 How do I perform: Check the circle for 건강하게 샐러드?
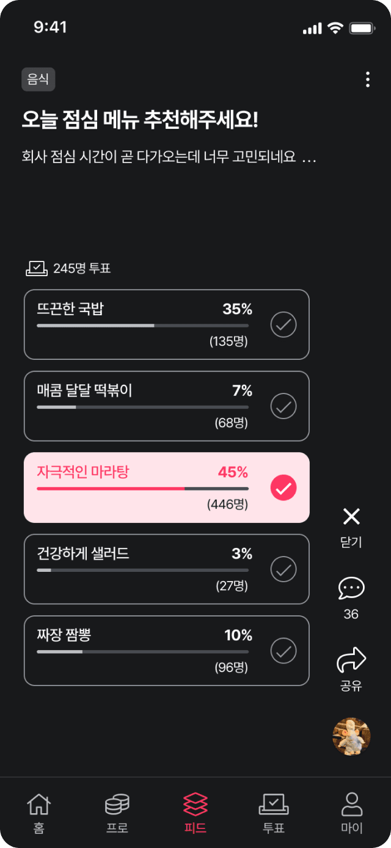coord(283,569)
